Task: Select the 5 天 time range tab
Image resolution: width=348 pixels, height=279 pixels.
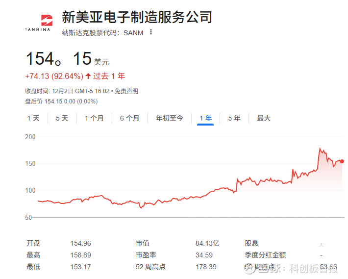Action: coord(62,118)
